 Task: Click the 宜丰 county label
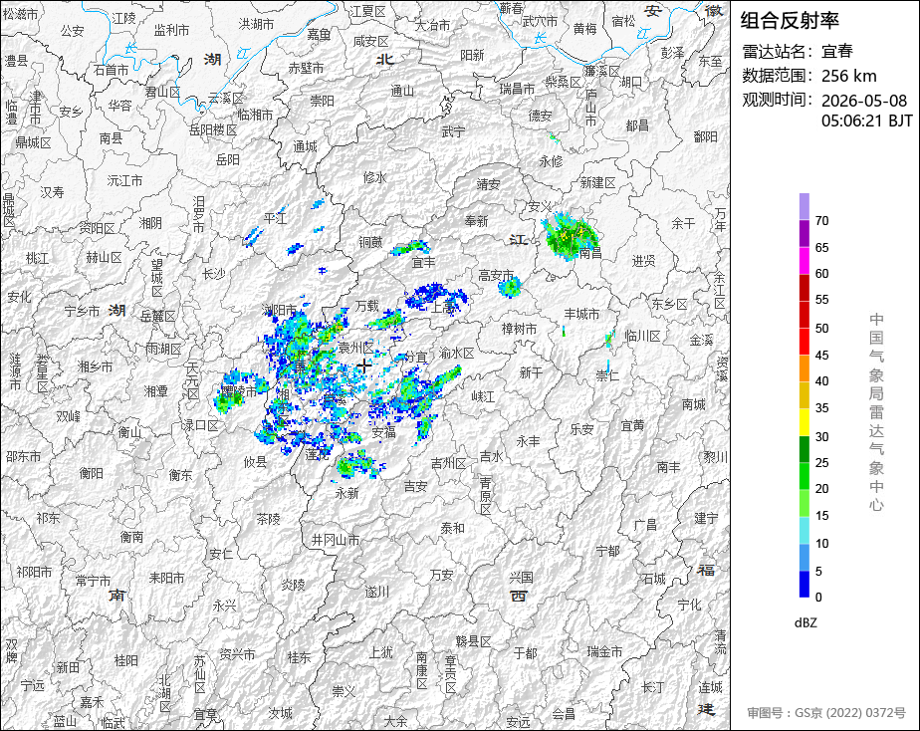[423, 262]
